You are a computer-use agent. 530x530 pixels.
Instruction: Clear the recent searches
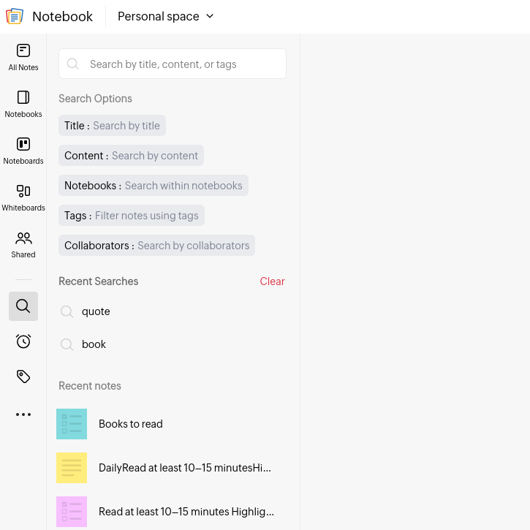point(272,281)
